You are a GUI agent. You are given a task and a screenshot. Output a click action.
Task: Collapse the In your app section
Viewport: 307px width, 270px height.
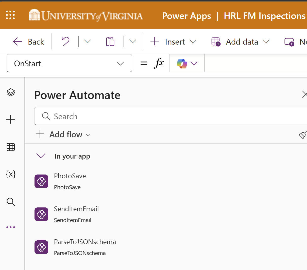41,156
